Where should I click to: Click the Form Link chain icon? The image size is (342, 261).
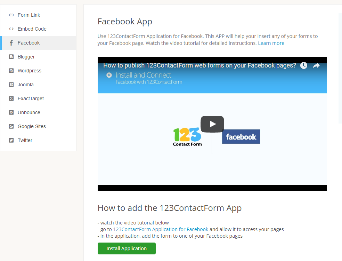tap(11, 15)
